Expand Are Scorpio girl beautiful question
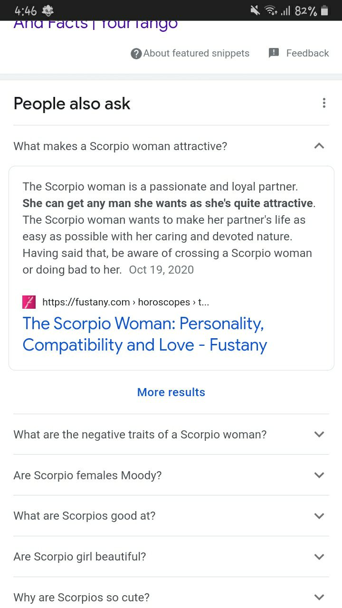 (x=171, y=557)
